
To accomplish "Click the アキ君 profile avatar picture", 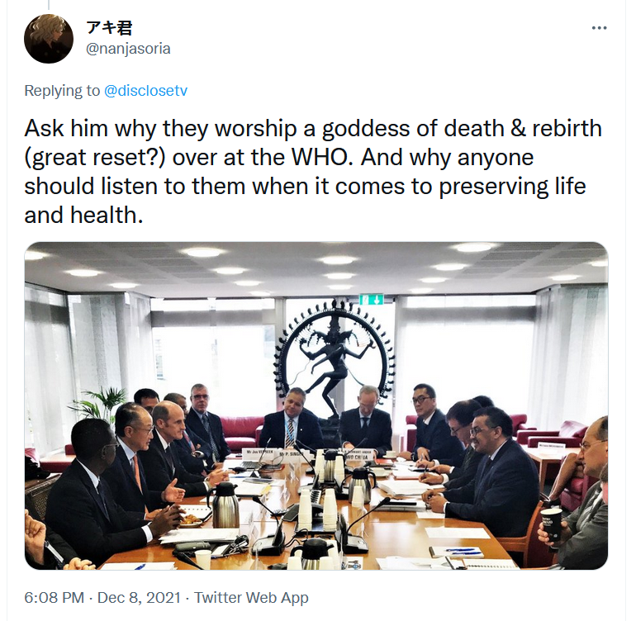I will 49,39.
